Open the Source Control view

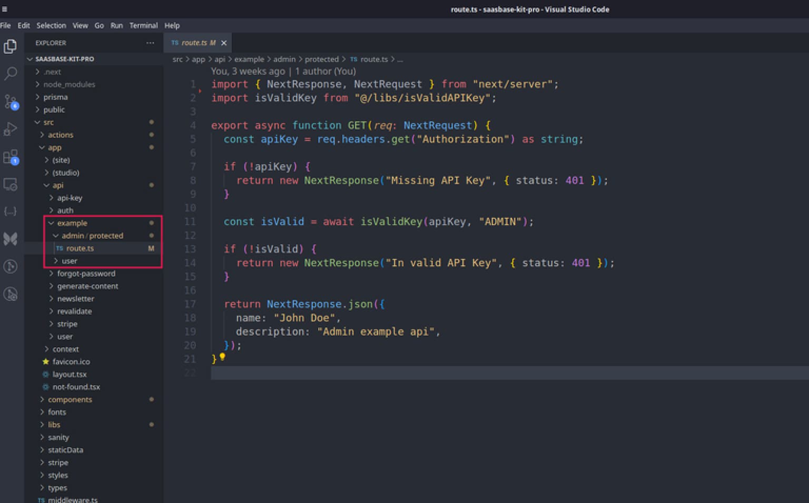10,102
